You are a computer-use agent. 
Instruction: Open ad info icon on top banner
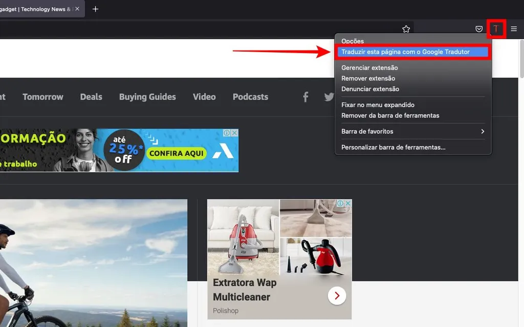pos(227,133)
